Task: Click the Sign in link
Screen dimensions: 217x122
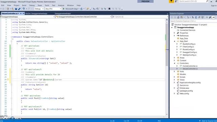Action: [214, 6]
